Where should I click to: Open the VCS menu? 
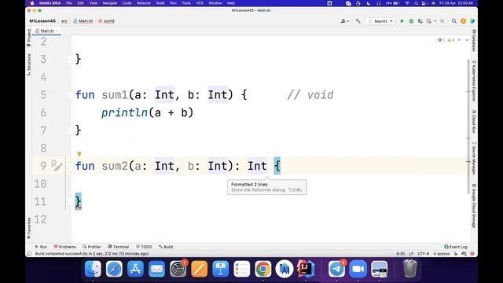[x=200, y=3]
